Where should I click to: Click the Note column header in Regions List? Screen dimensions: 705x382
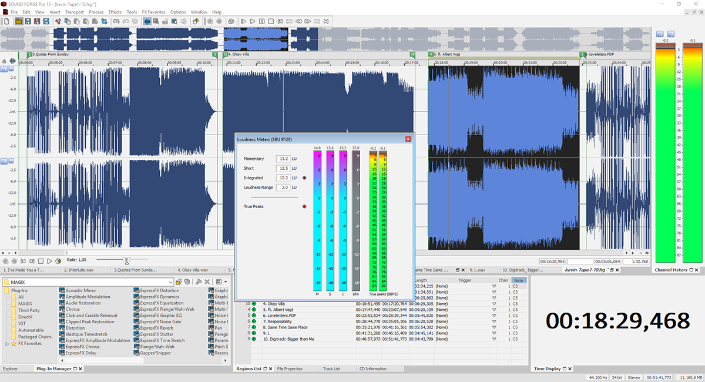tap(519, 280)
